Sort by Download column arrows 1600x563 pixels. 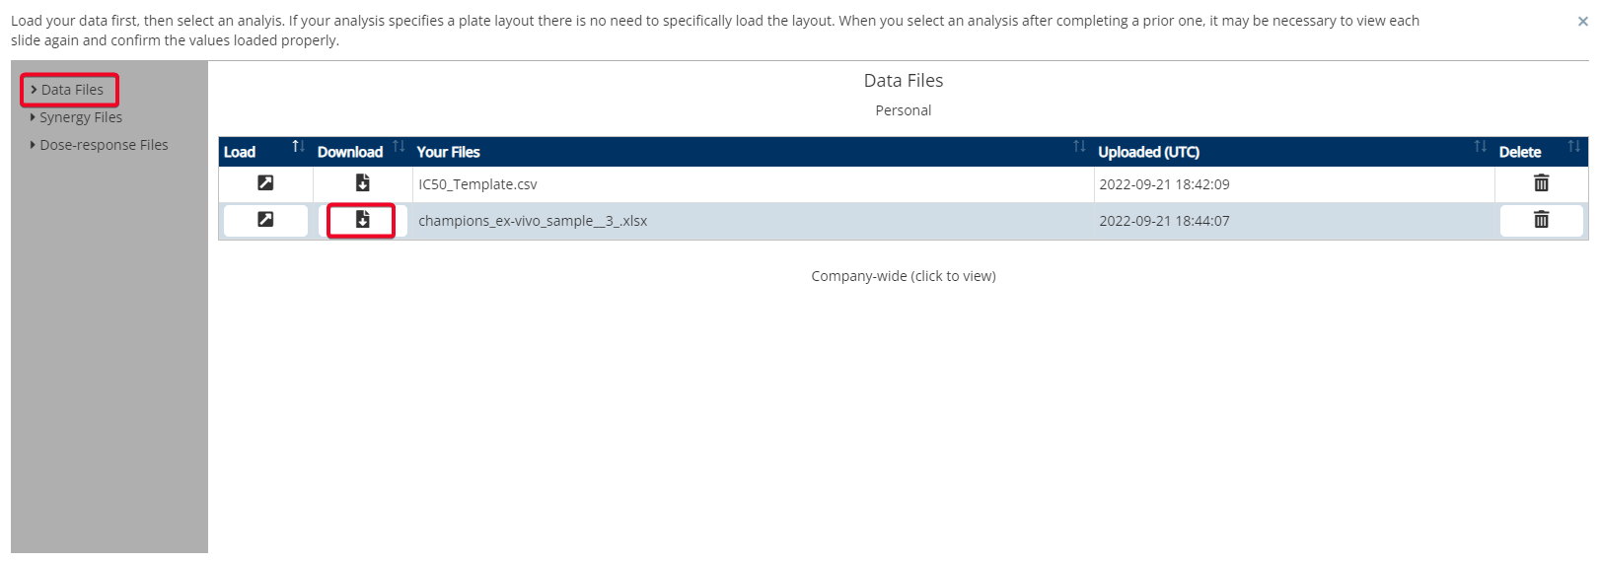tap(399, 147)
